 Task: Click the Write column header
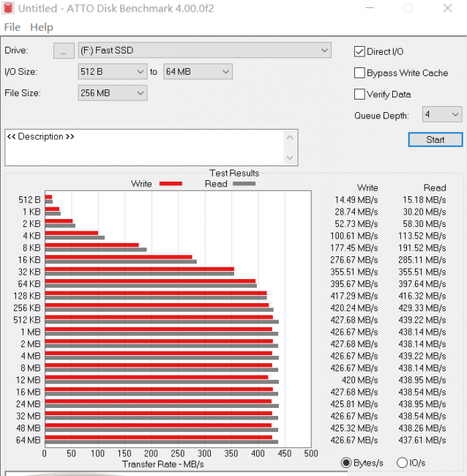(x=367, y=187)
